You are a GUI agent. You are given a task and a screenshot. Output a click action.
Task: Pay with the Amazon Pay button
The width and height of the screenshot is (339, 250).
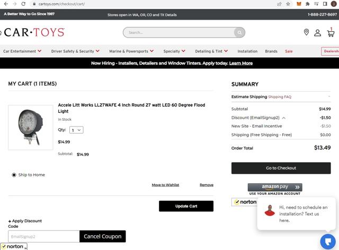[x=275, y=187]
